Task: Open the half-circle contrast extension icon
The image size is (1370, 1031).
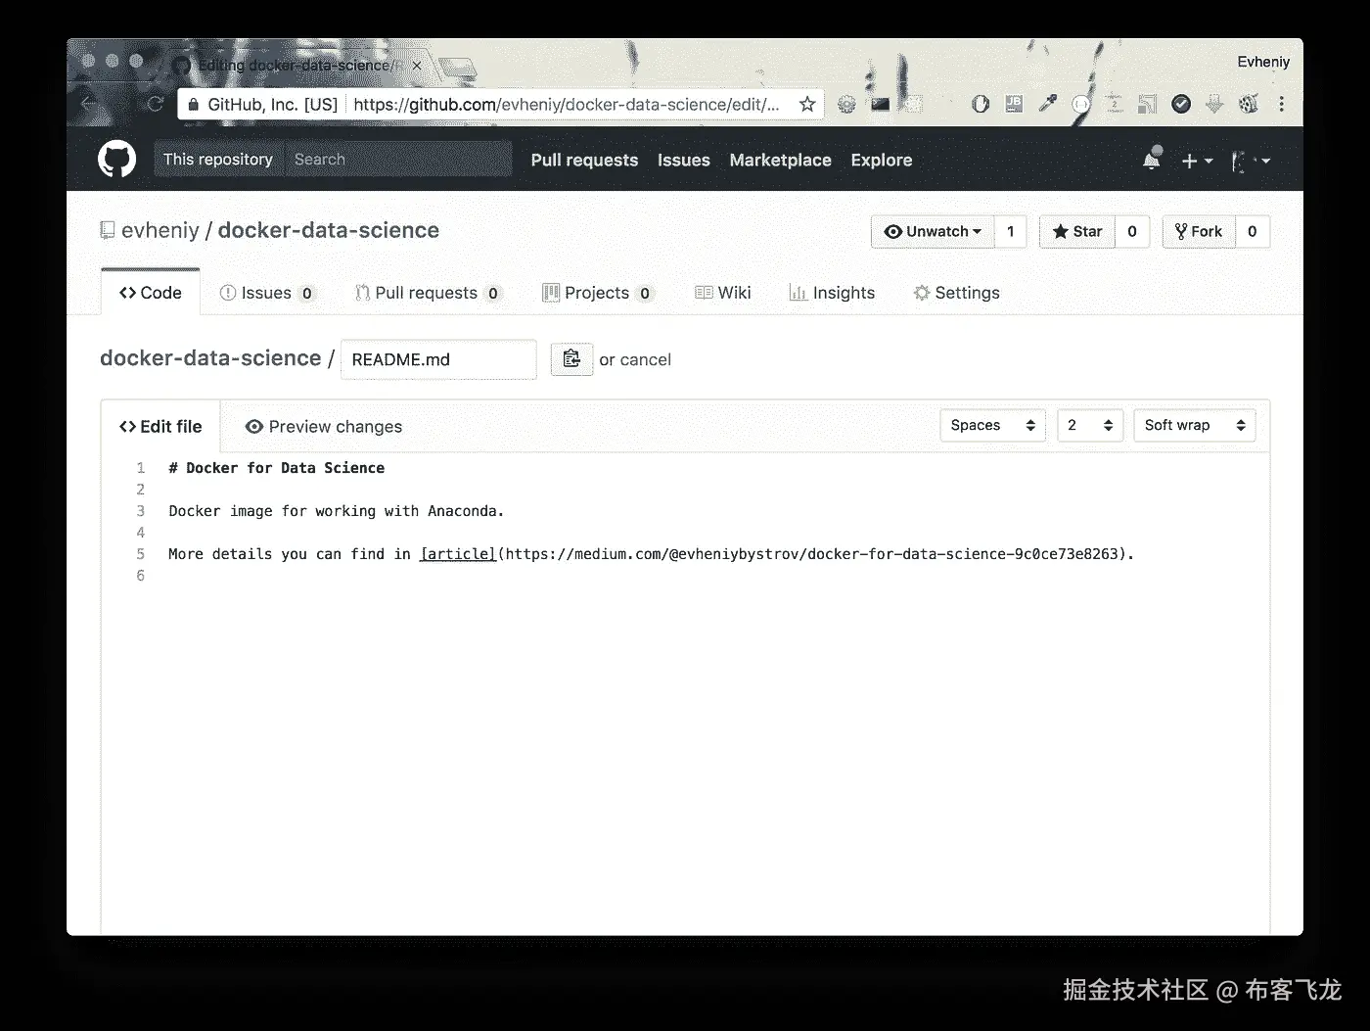Action: [980, 104]
